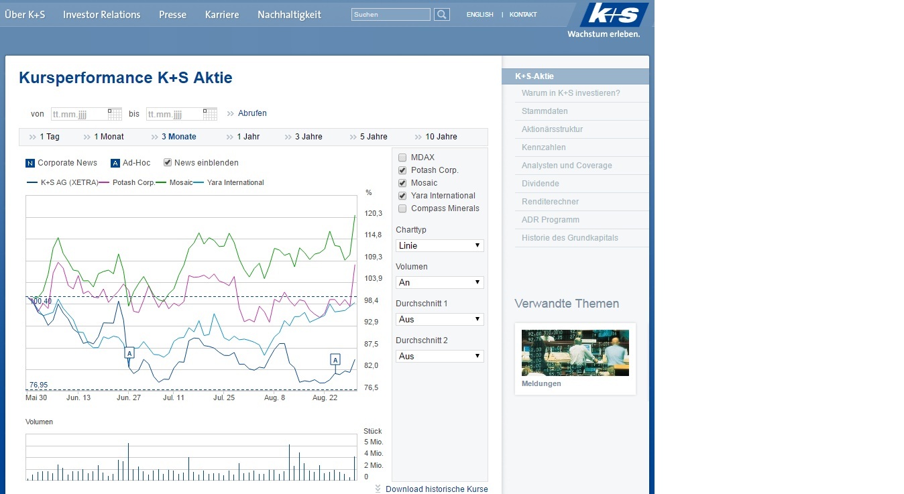904x494 pixels.
Task: Enable the MDAX comparison checkbox
Action: pos(402,157)
